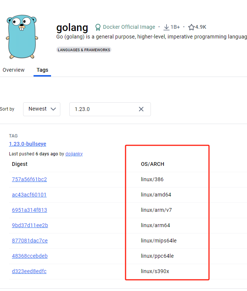The image size is (247, 291).
Task: Click the 'Last pushed 6 days ago' text
Action: [33, 154]
